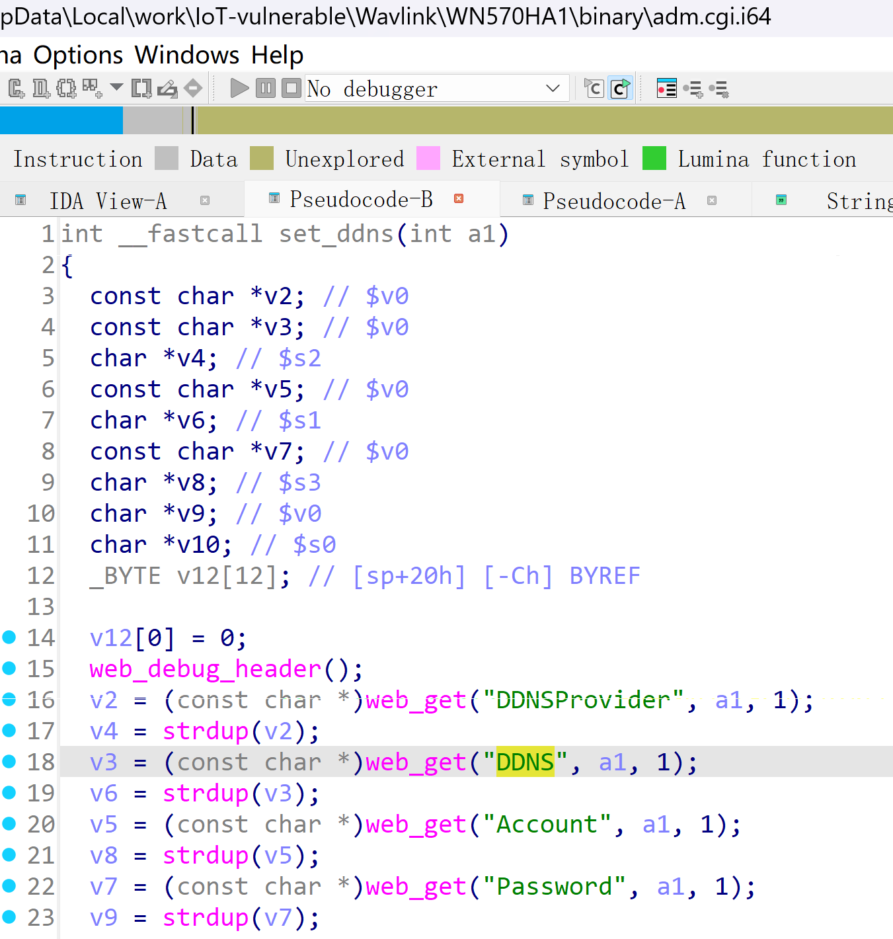Click the first toolbar icon (code create)
Viewport: 893px width, 939px height.
[x=17, y=88]
